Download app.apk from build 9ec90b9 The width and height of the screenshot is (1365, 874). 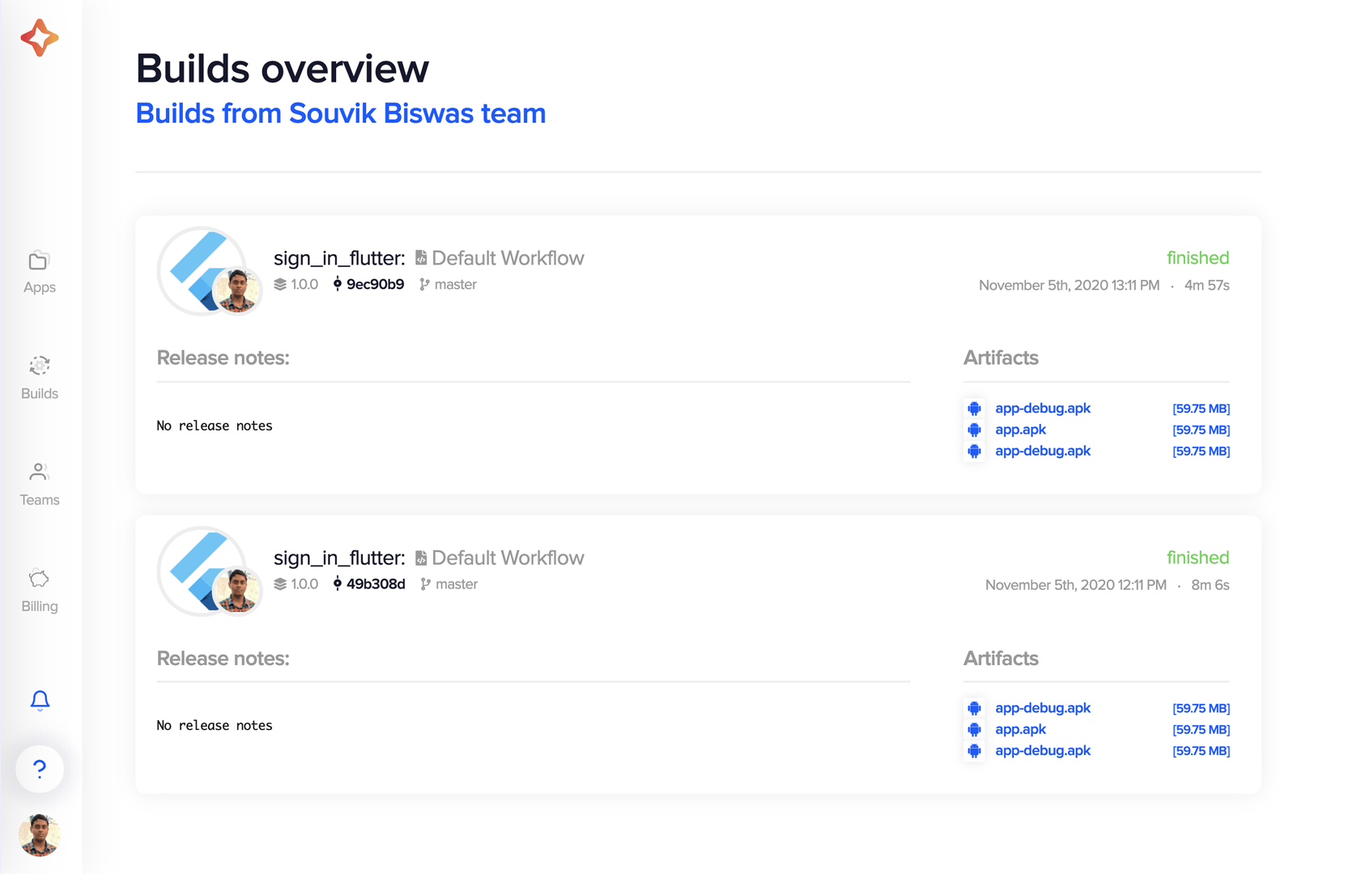click(x=1020, y=430)
